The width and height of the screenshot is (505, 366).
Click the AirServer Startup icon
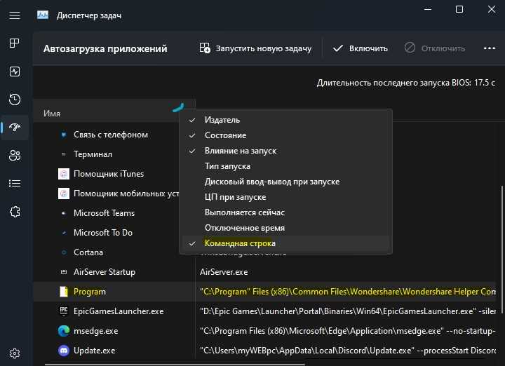coord(64,272)
